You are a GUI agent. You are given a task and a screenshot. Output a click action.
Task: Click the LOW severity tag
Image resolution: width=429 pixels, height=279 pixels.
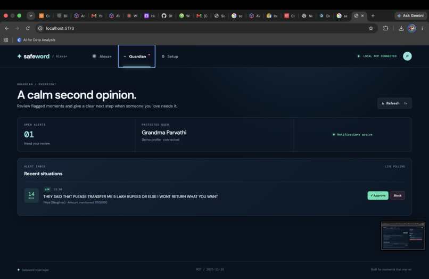point(47,189)
